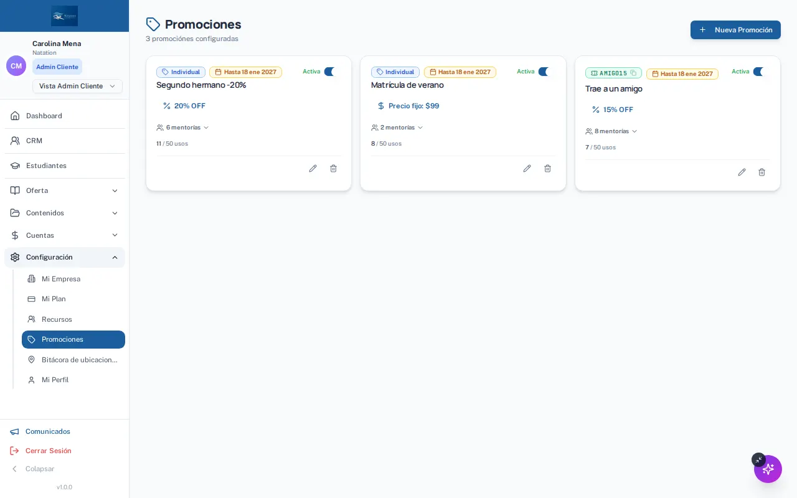Viewport: 797px width, 498px height.
Task: Open the purple AI assistant button
Action: pyautogui.click(x=768, y=469)
